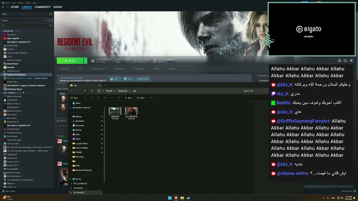Image resolution: width=358 pixels, height=201 pixels.
Task: Switch to the STORE tab in Steam
Action: coord(15,7)
